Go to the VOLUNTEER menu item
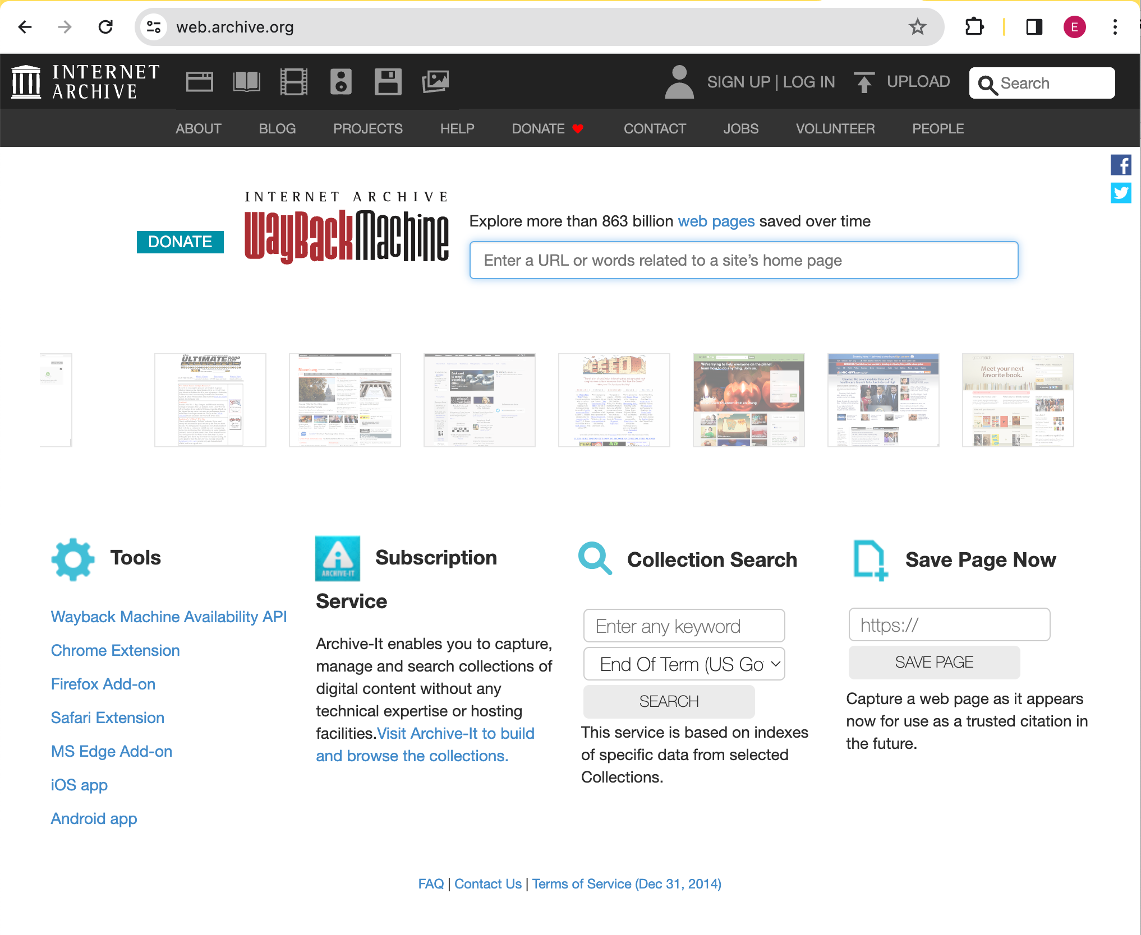 click(x=835, y=128)
